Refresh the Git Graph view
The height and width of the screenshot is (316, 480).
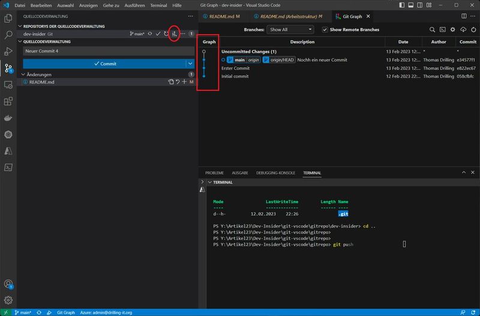(x=473, y=29)
